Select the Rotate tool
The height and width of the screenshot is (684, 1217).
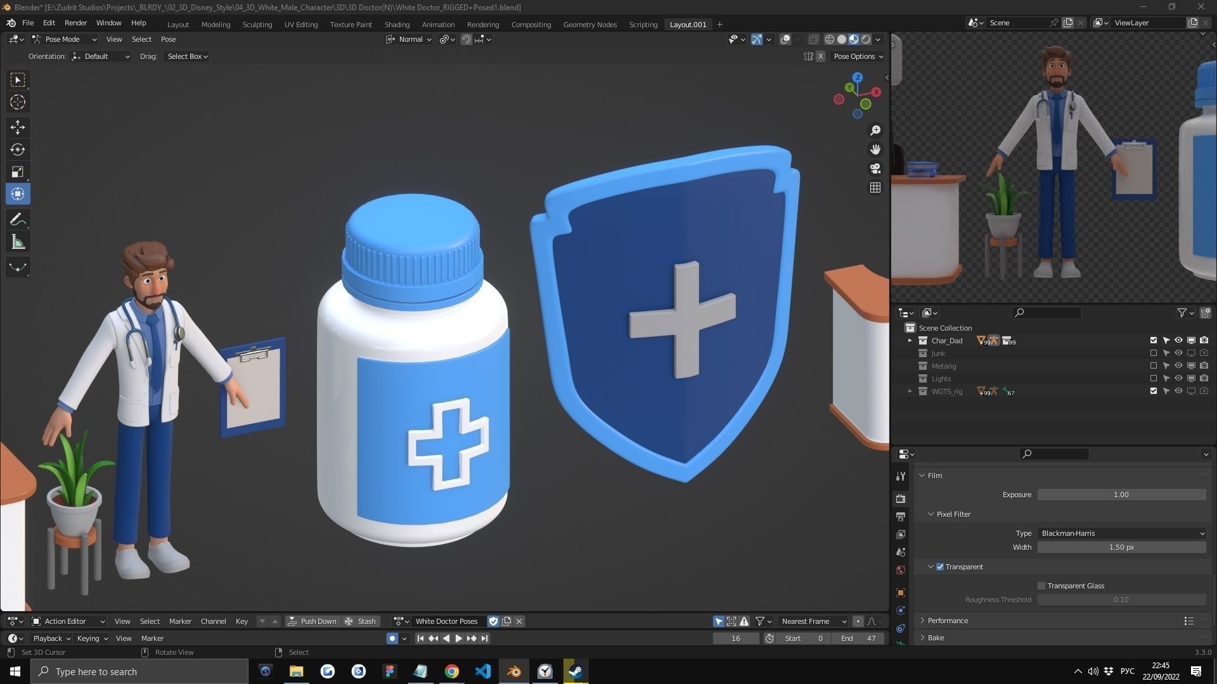click(x=18, y=149)
